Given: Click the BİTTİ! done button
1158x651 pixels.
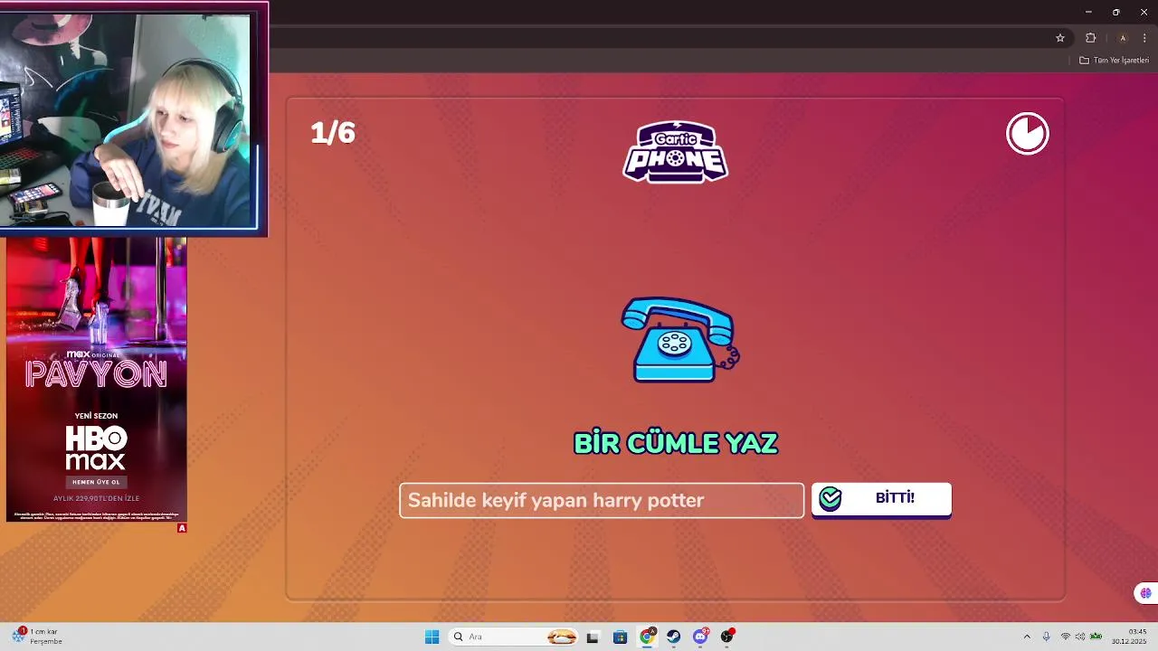Looking at the screenshot, I should 881,499.
